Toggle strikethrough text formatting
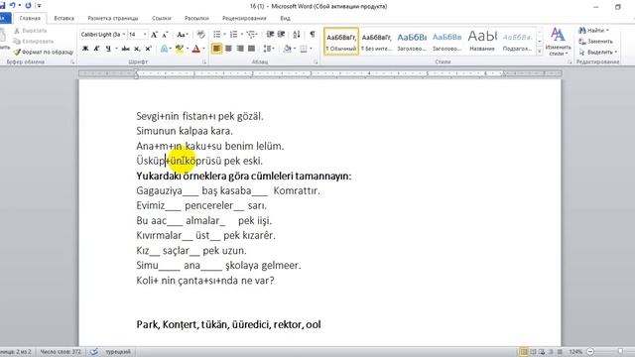 (126, 49)
